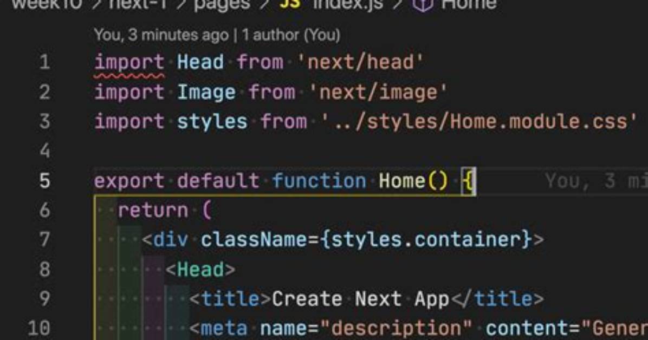Click the 'return' keyword on line 6
The width and height of the screenshot is (648, 340).
pyautogui.click(x=153, y=211)
